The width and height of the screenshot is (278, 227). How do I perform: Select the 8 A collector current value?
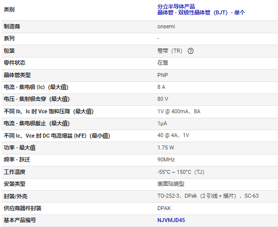click(x=161, y=87)
